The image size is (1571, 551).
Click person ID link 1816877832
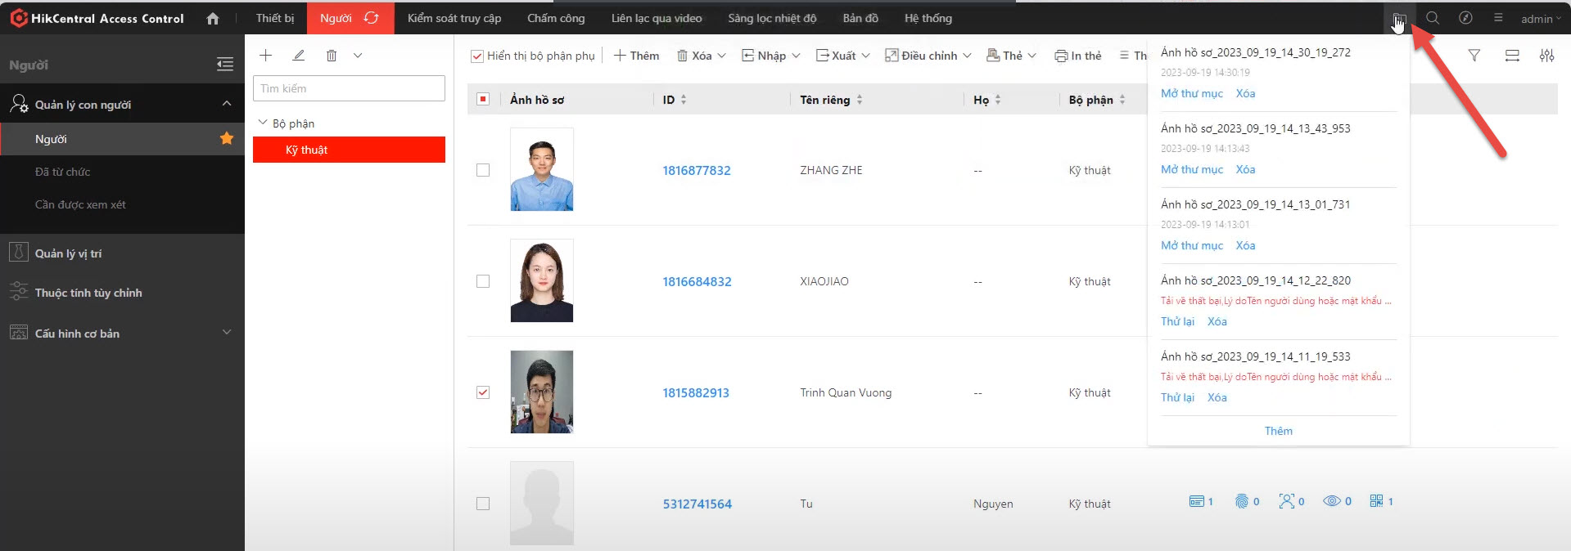[x=696, y=170]
